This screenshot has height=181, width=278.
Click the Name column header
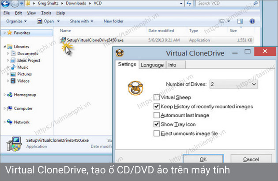[x=65, y=31]
